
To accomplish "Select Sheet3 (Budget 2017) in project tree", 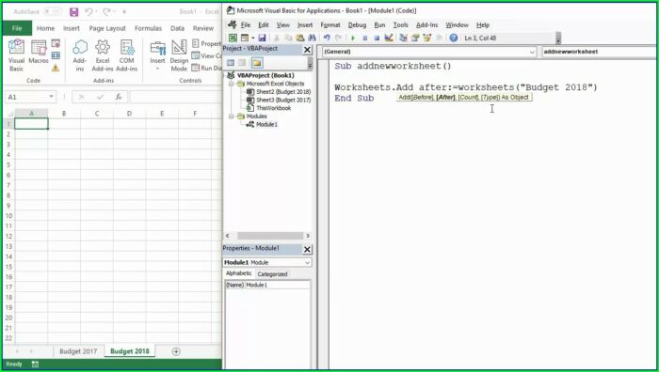I will (283, 100).
